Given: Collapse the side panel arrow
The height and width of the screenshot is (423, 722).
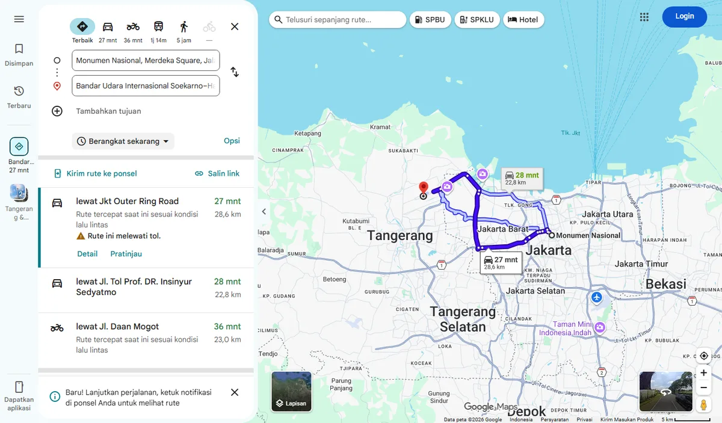Looking at the screenshot, I should pos(264,211).
